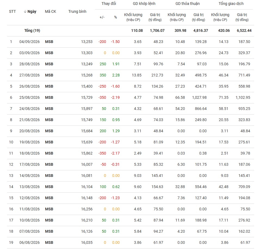This screenshot has height=249, width=256.
Task: Open the MSB ticker in the 28/08/2026 row
Action: (x=49, y=64)
